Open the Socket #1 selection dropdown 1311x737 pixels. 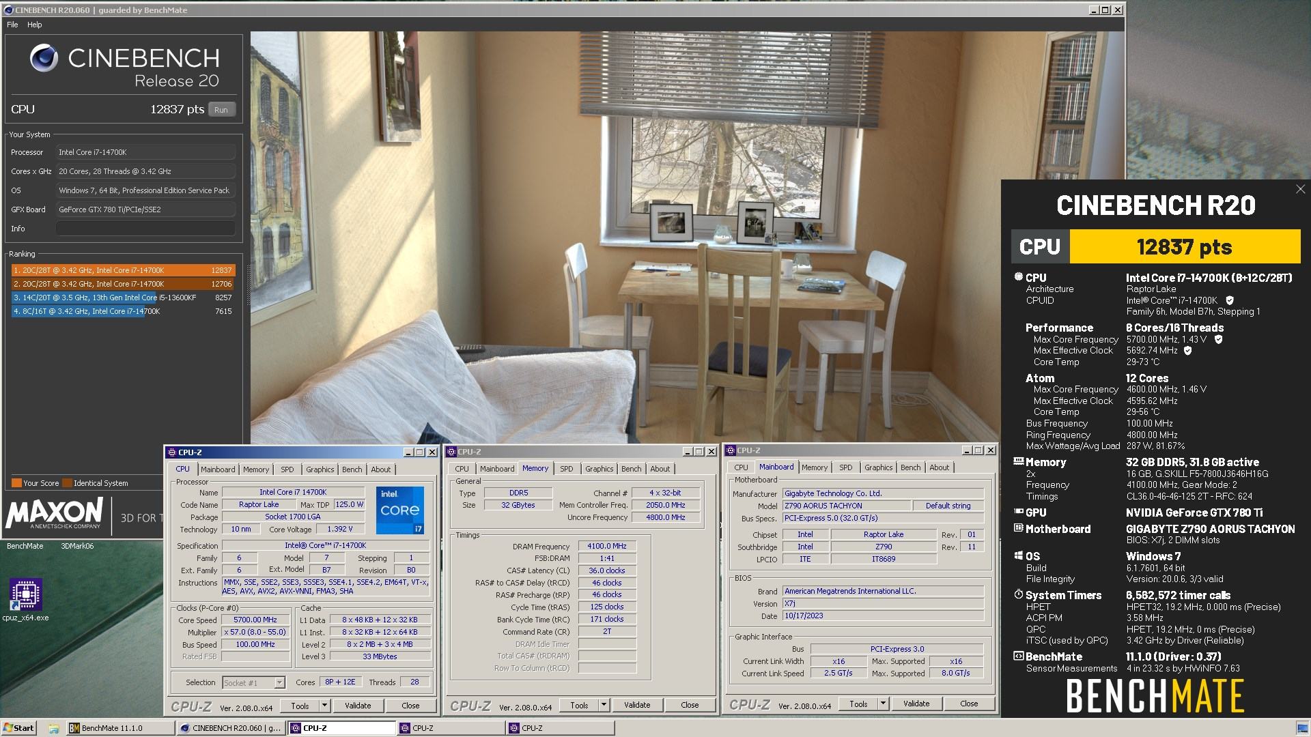279,682
